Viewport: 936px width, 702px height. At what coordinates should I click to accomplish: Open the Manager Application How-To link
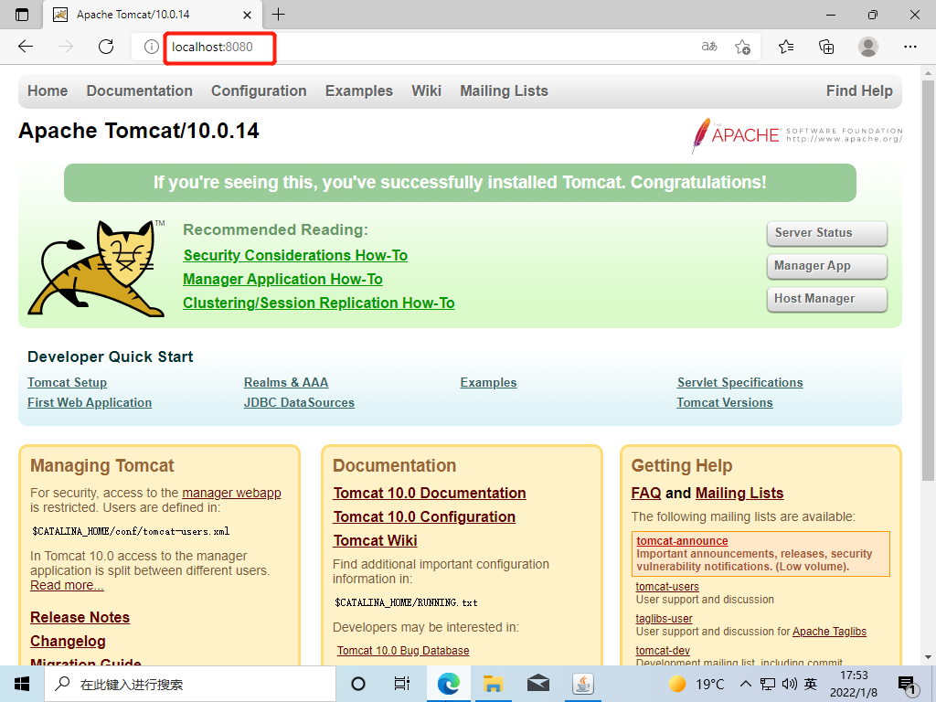pyautogui.click(x=282, y=279)
